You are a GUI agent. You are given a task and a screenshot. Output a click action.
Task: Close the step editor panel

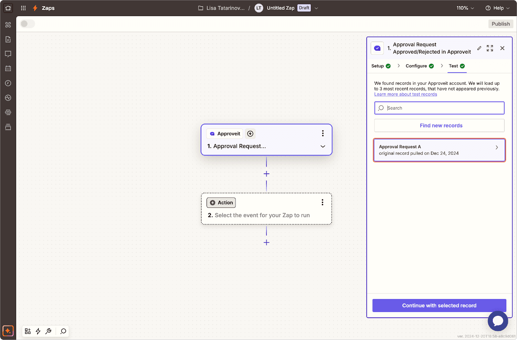(502, 48)
